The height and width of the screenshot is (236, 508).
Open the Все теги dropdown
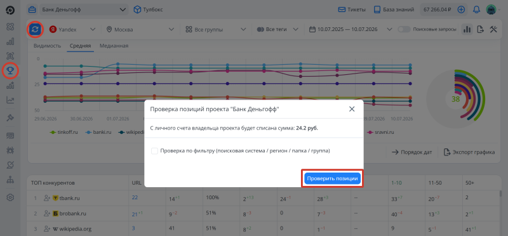[277, 29]
